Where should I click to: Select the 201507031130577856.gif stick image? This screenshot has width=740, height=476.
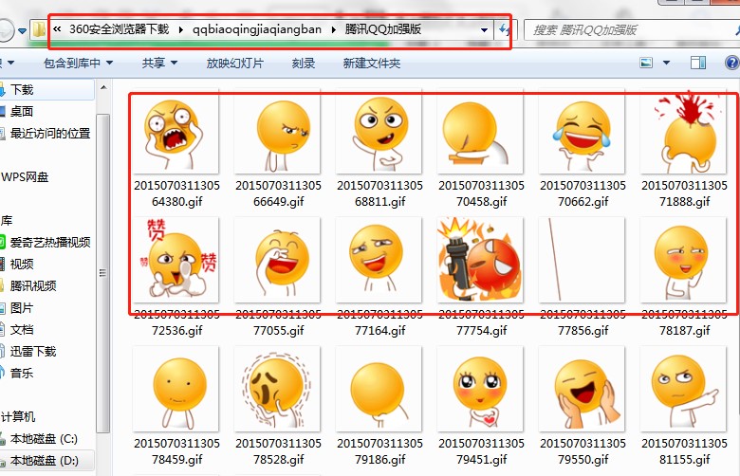point(582,260)
